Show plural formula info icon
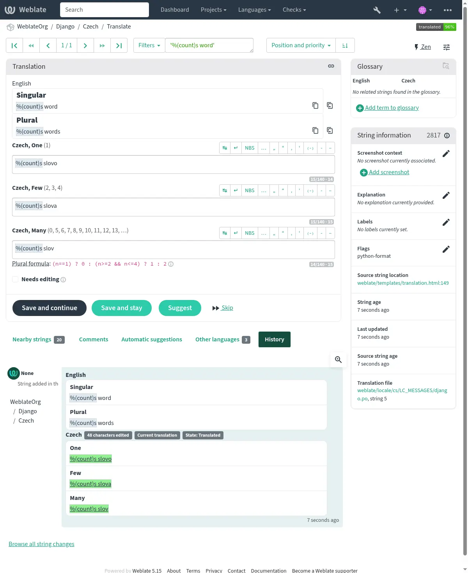468x573 pixels. 171,264
